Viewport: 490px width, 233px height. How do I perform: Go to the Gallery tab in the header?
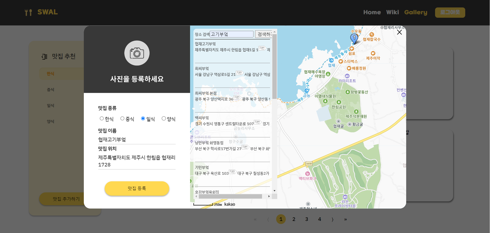pyautogui.click(x=416, y=12)
